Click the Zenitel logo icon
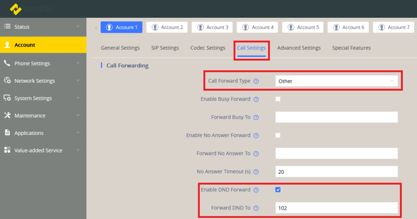 point(16,9)
